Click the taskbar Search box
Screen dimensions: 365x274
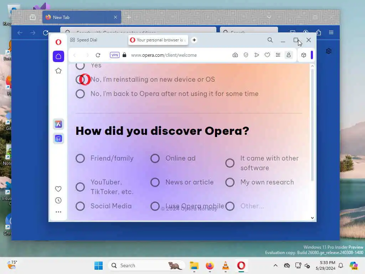146,265
